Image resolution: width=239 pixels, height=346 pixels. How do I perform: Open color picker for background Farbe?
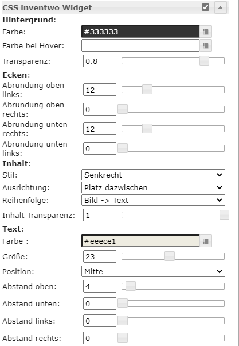pyautogui.click(x=206, y=32)
